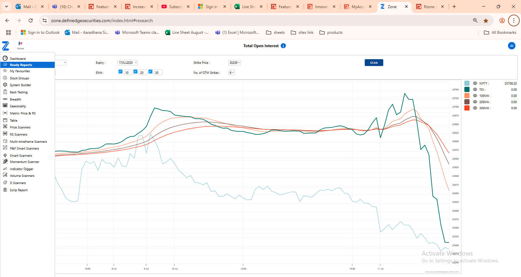The image size is (521, 277).
Task: Open the No. of OTM Strikes dropdown
Action: [x=232, y=73]
